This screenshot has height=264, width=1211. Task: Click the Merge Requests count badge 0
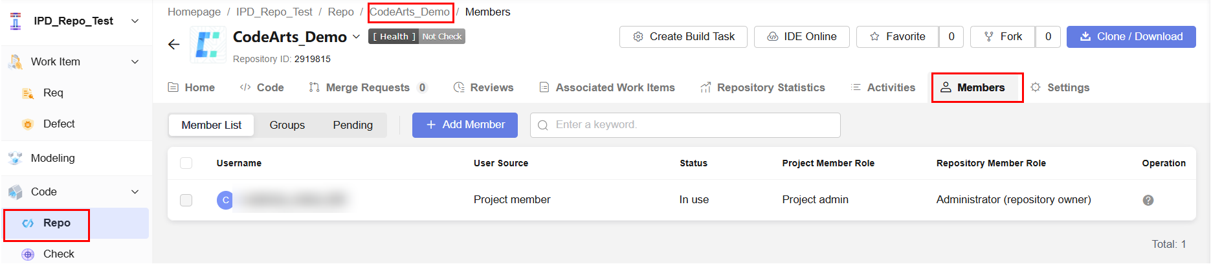pos(422,87)
